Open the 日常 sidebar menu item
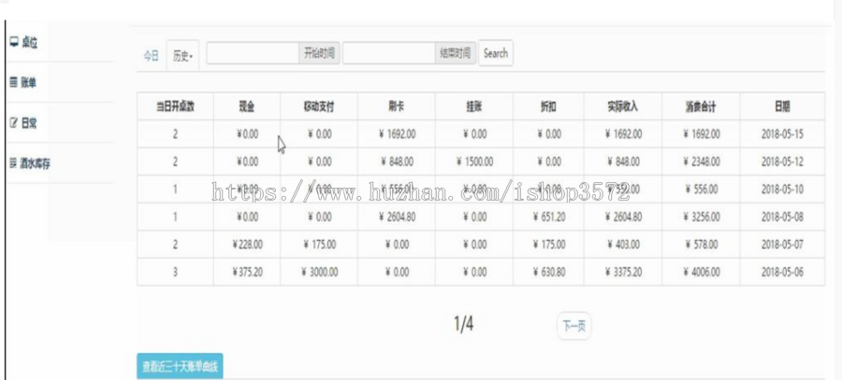This screenshot has width=842, height=380. (28, 123)
